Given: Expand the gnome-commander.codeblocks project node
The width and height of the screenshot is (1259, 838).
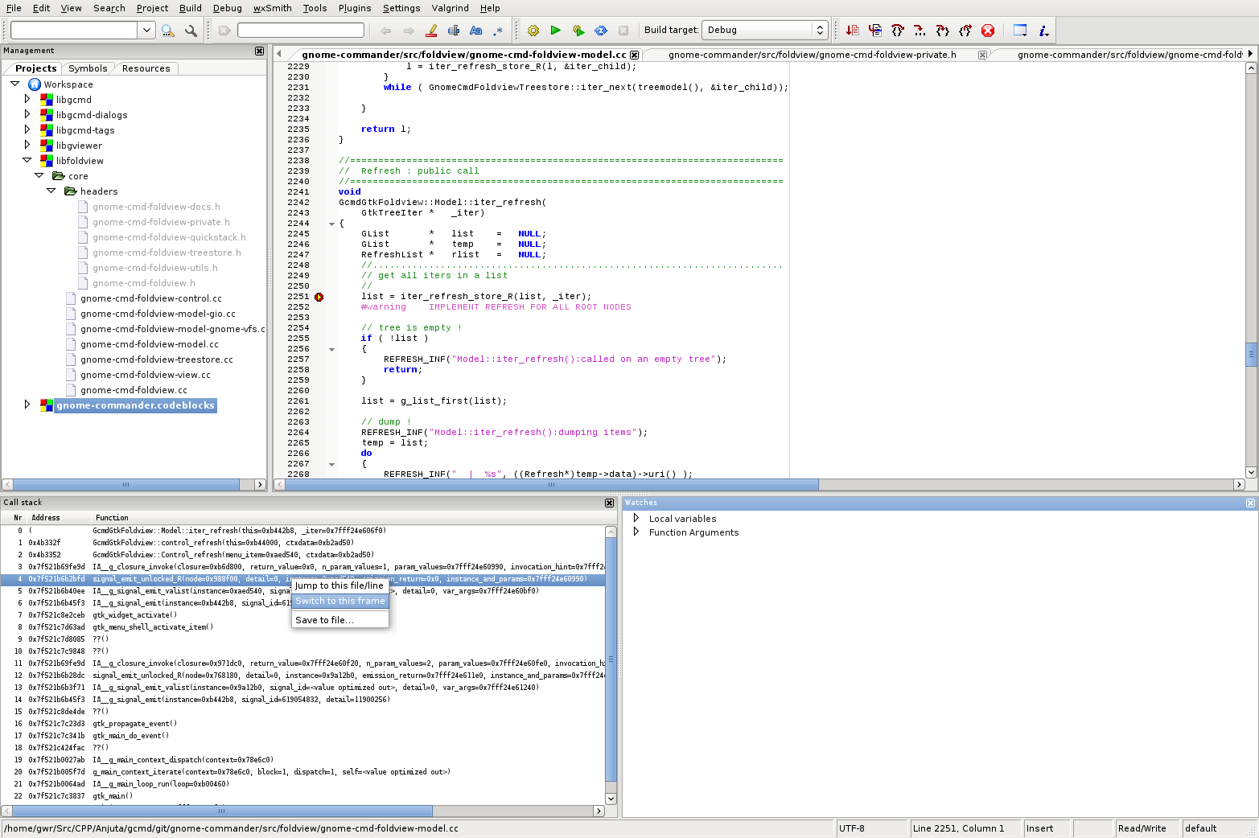Looking at the screenshot, I should (x=27, y=405).
